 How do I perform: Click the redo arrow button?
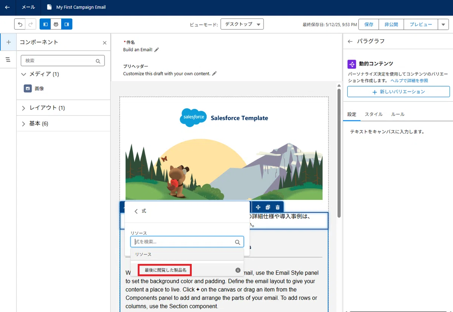tap(31, 24)
